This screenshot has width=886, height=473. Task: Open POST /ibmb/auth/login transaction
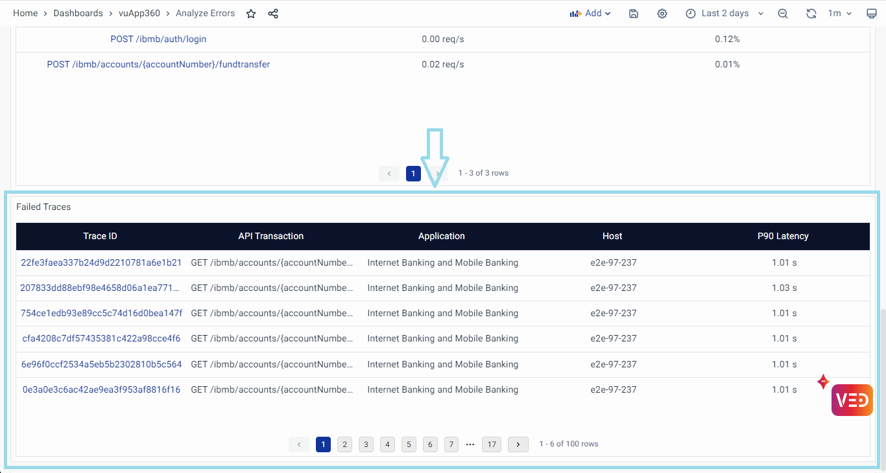coord(158,39)
